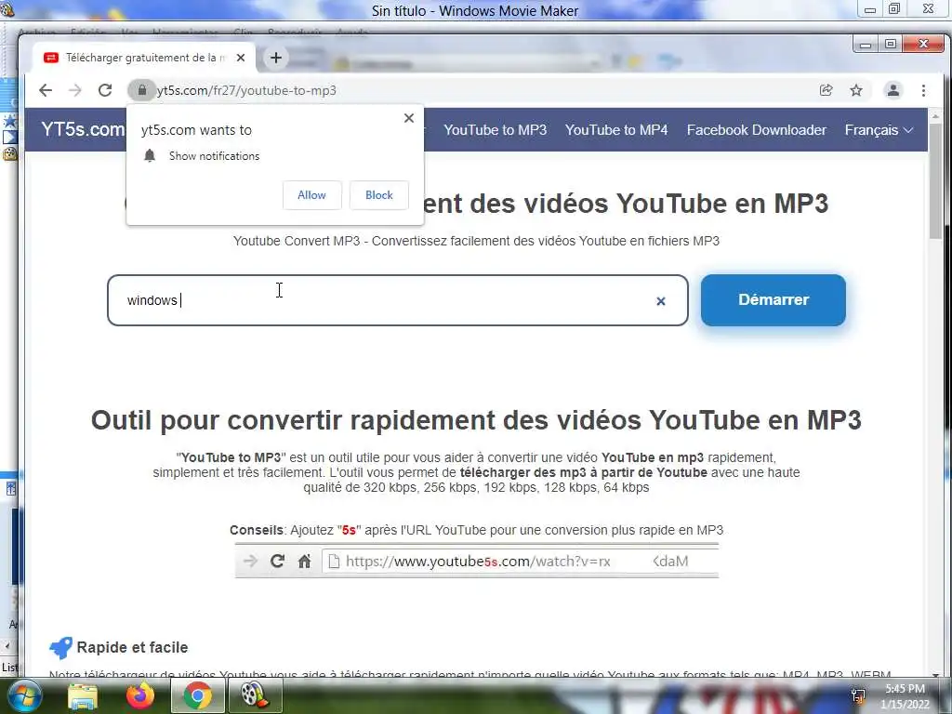Screen dimensions: 952x714
Task: Clear the search field with the x icon
Action: tap(661, 301)
